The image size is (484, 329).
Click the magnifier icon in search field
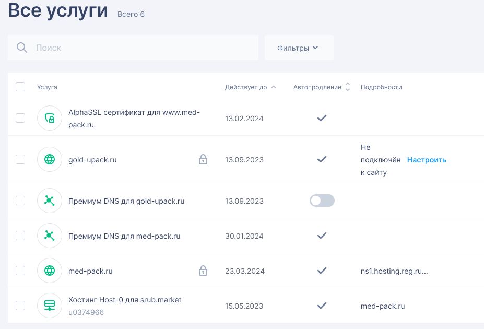click(x=22, y=48)
